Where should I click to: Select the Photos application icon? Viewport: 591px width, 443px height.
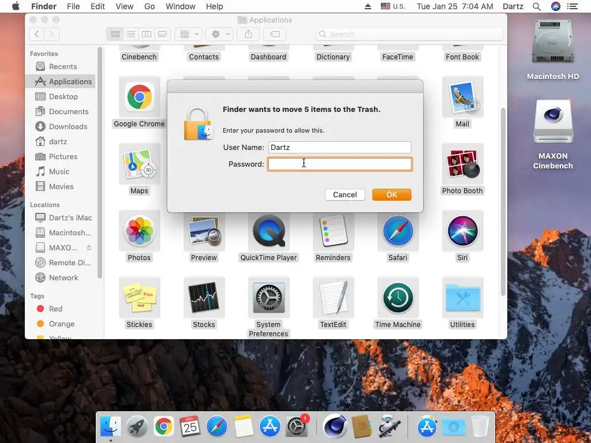140,231
